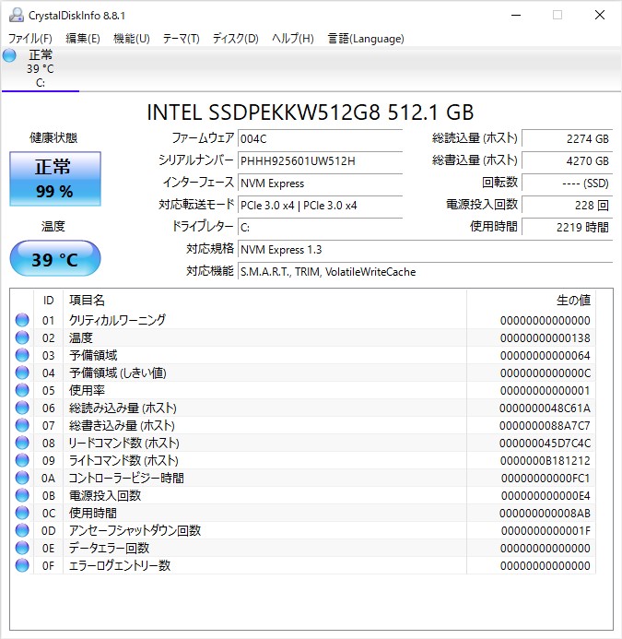Select the 温度 attribute name in row 02
This screenshot has height=639, width=622.
(81, 337)
